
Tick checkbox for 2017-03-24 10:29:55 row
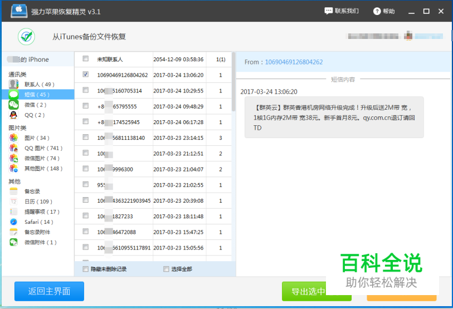(85, 90)
